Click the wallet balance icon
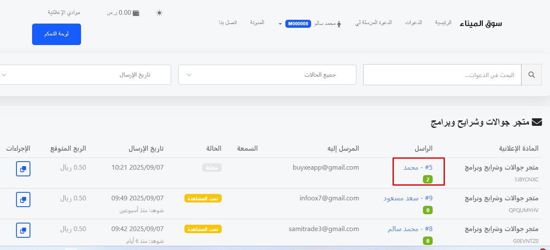 point(136,13)
